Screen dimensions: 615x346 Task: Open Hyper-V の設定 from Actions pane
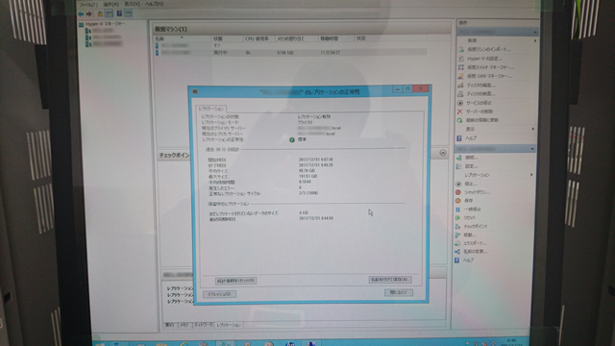484,59
